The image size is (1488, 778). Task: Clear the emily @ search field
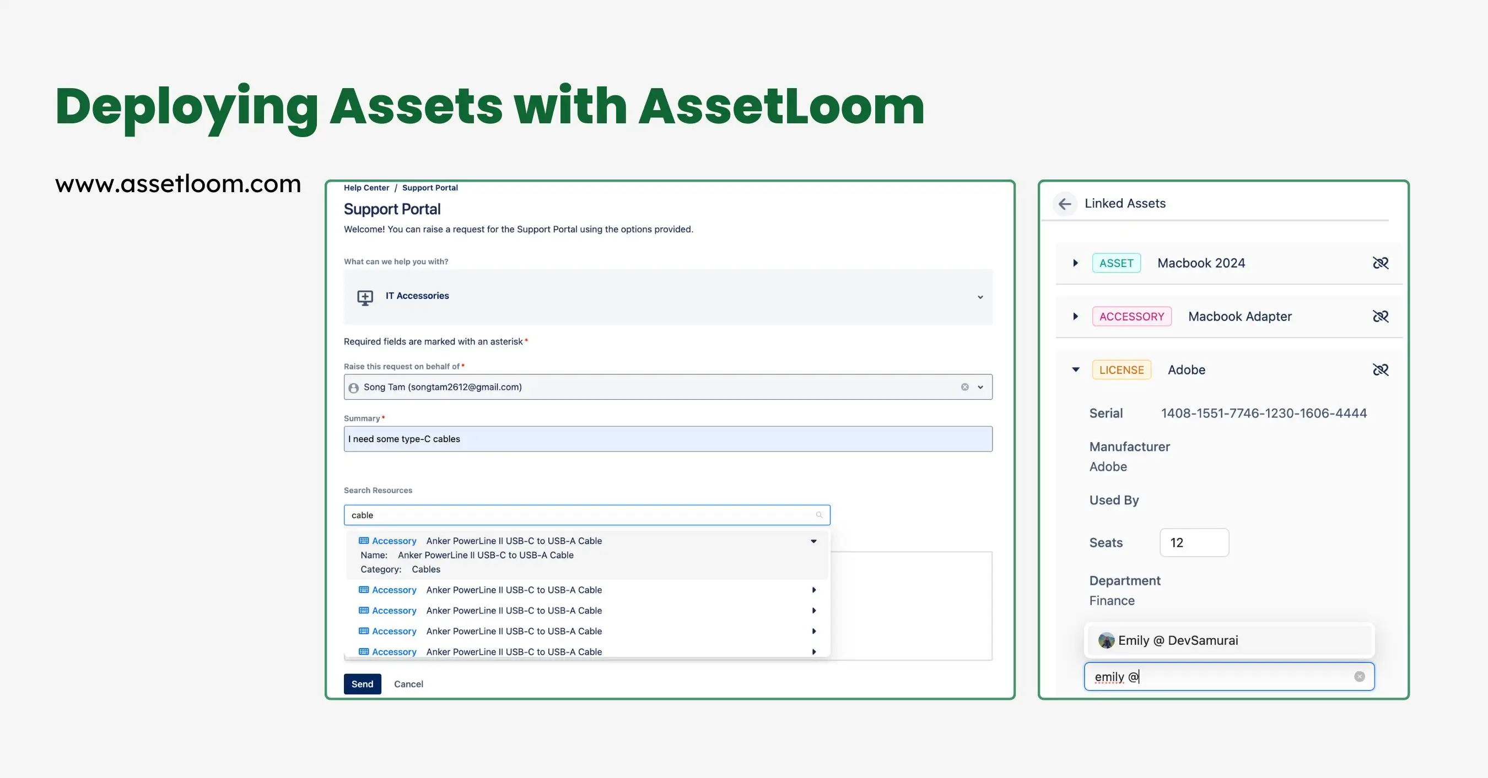[1359, 677]
